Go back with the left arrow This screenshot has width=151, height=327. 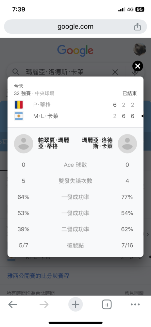coord(13,305)
